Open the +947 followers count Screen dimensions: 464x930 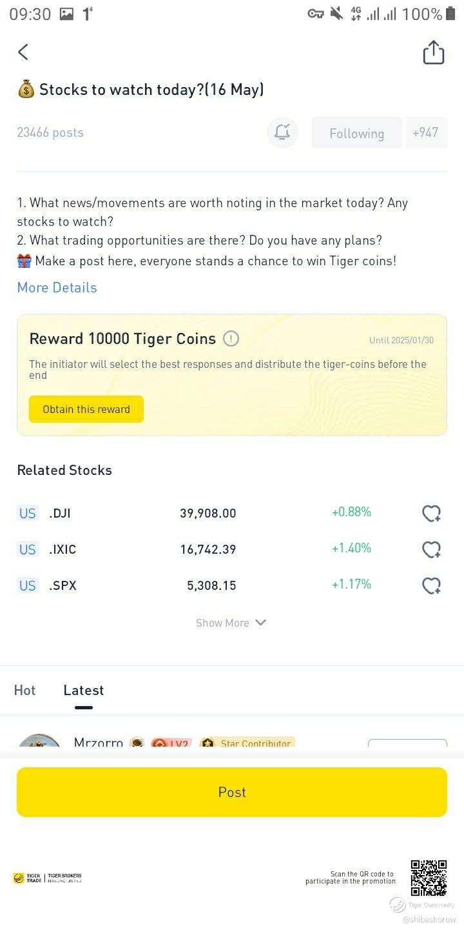click(426, 132)
